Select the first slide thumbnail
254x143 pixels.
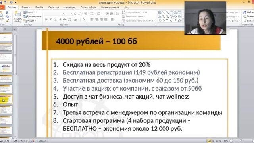click(6, 37)
